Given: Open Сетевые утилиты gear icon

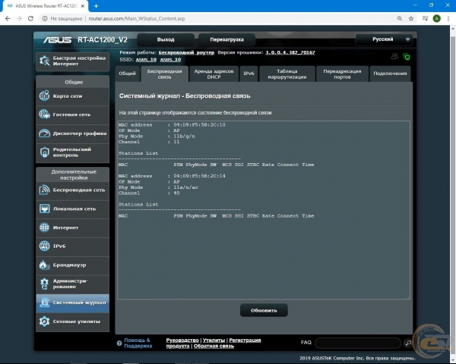Looking at the screenshot, I should coord(44,322).
